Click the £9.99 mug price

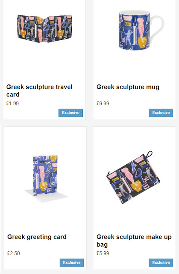103,104
